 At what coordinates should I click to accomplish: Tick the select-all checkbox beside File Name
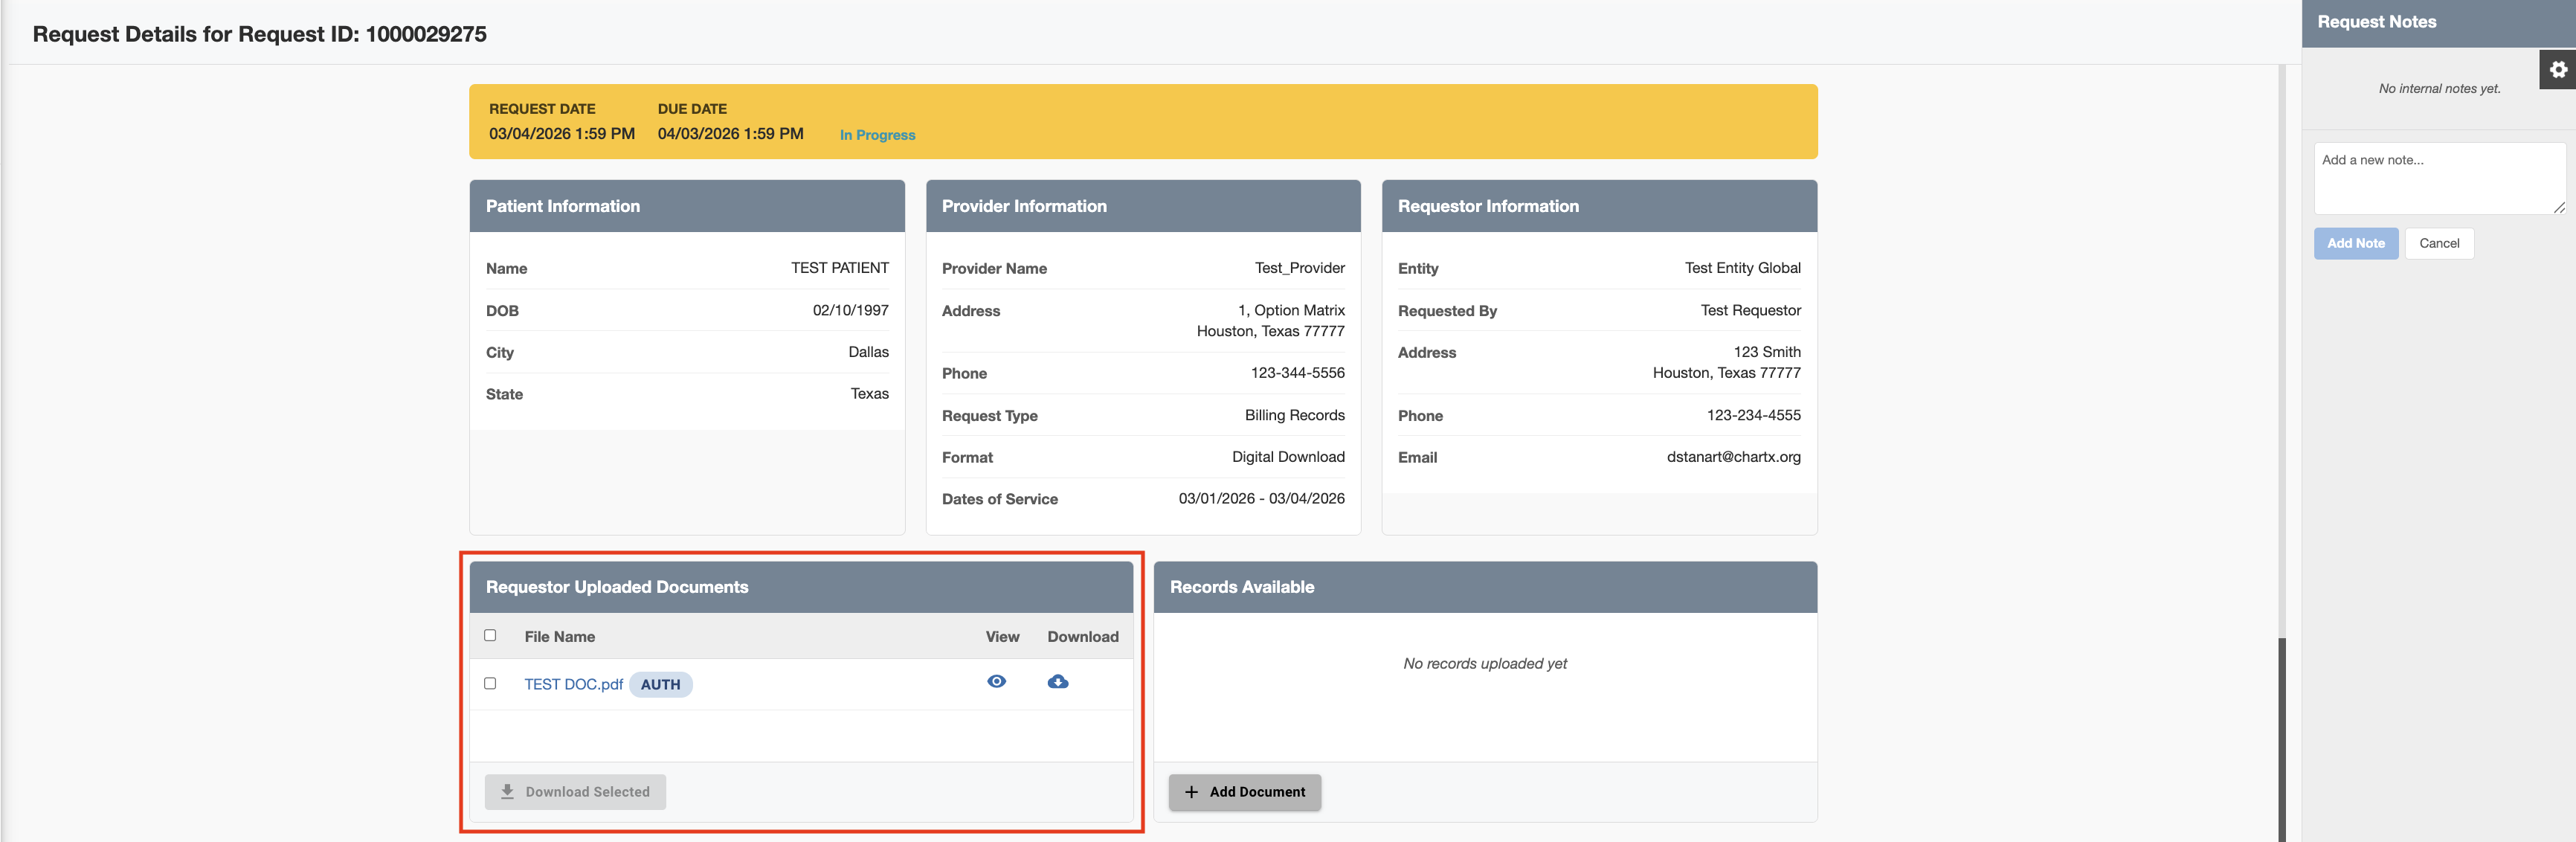tap(490, 636)
